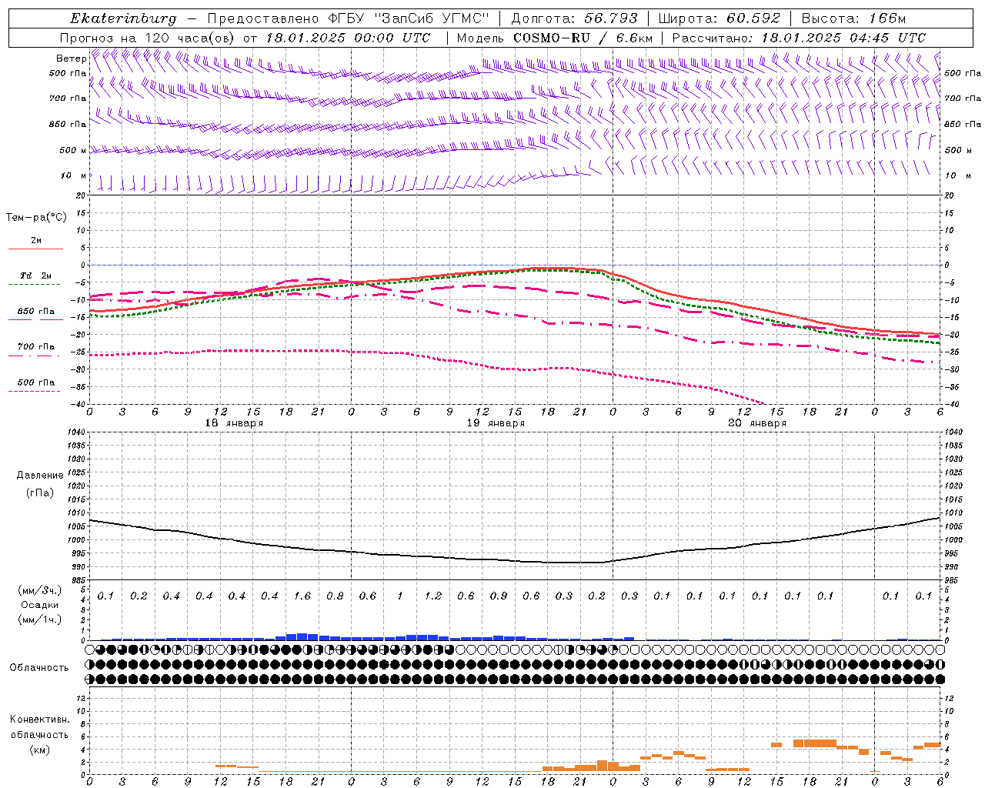This screenshot has width=985, height=788.
Task: Click the 1.2 precipitation value
Action: (433, 596)
